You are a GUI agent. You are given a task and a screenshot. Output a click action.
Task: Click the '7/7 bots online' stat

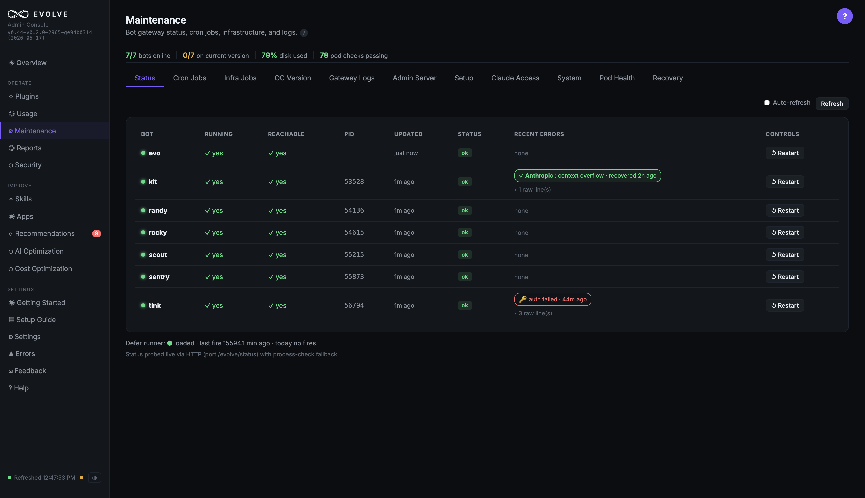click(148, 55)
